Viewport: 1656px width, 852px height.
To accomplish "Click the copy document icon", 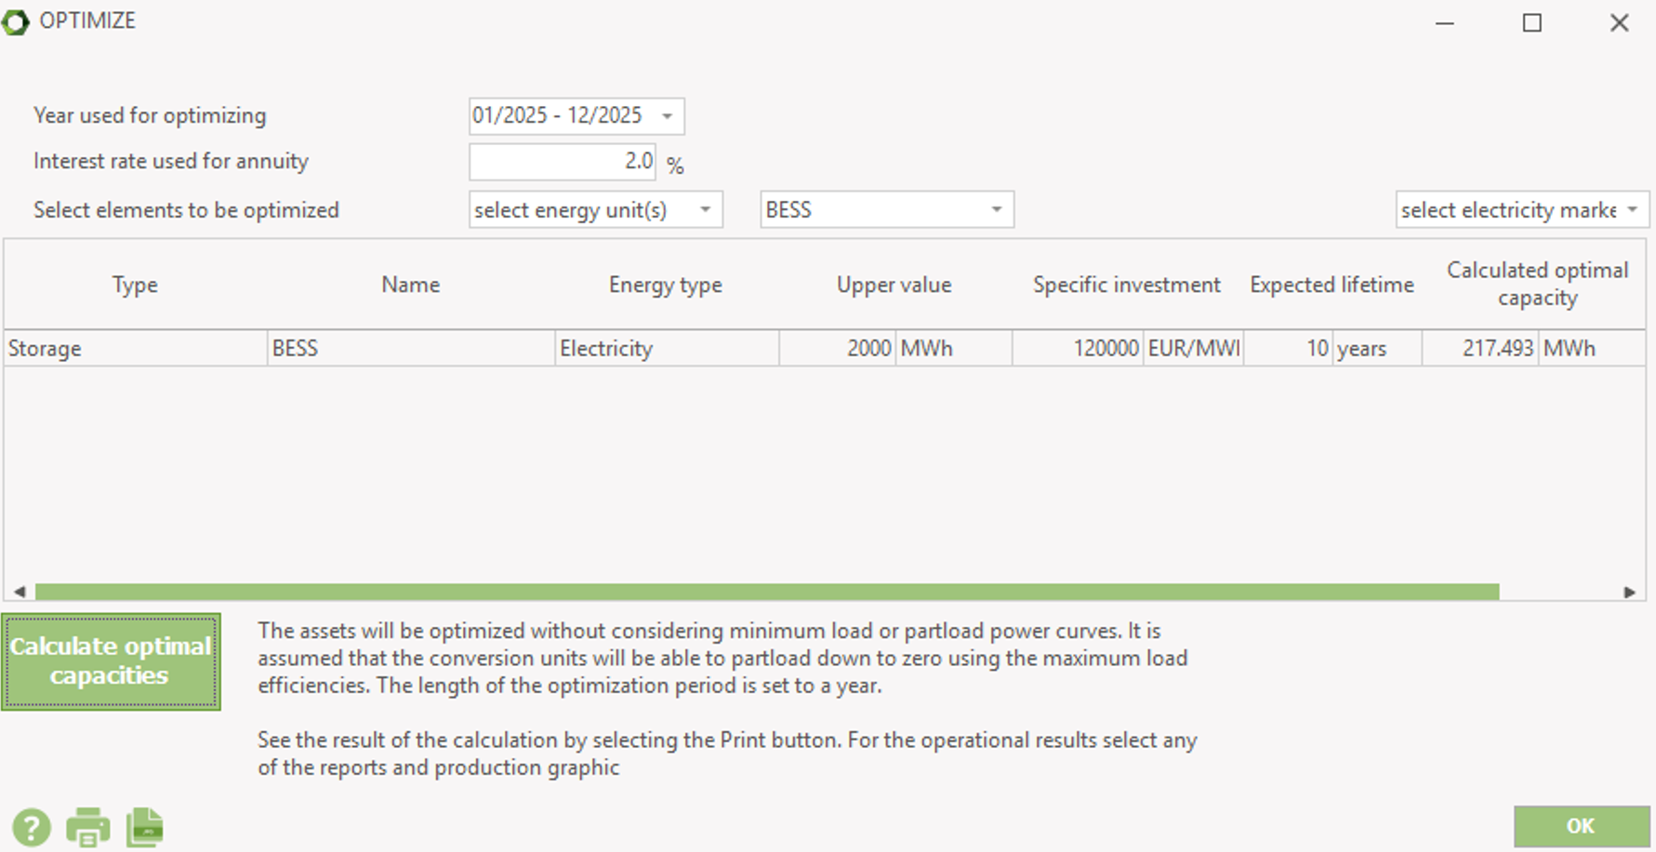I will pos(145,827).
